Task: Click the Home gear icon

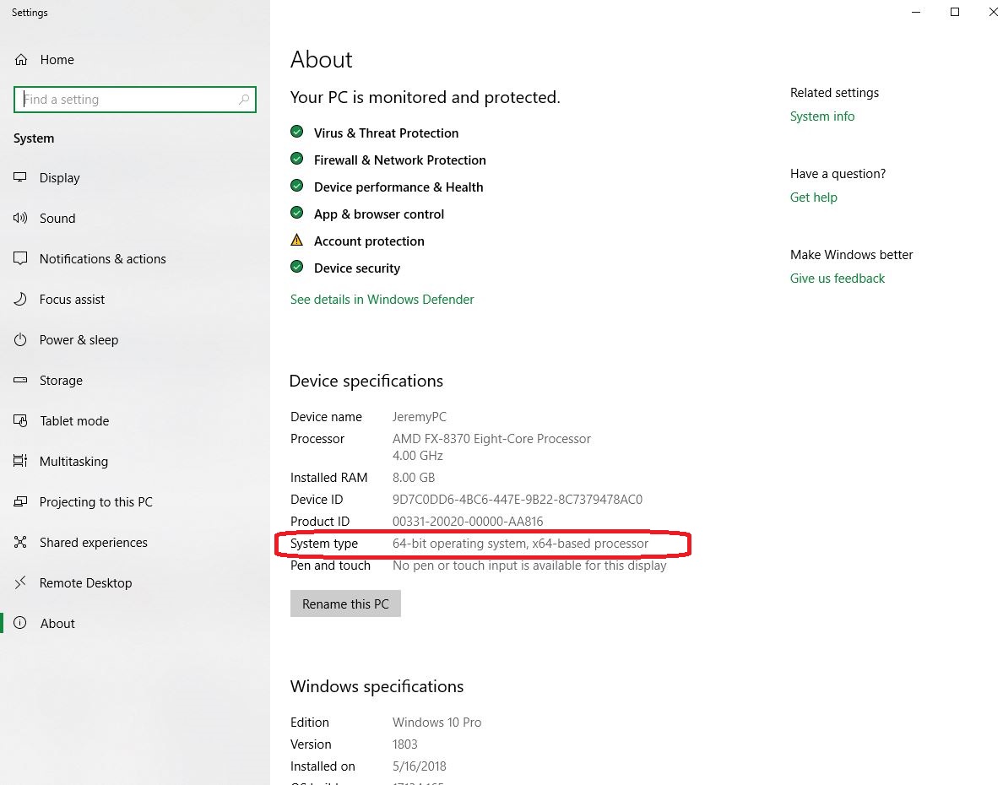Action: pos(21,60)
